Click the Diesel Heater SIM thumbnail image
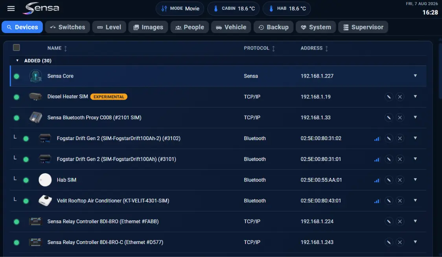 [35, 96]
